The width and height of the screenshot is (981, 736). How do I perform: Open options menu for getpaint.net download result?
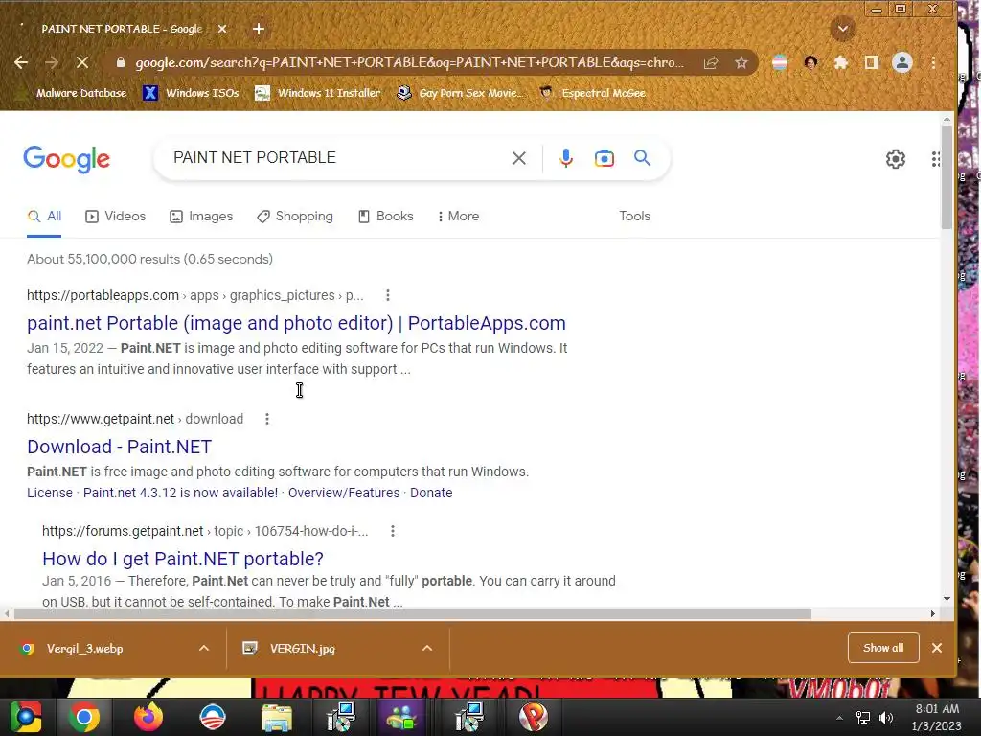tap(267, 420)
